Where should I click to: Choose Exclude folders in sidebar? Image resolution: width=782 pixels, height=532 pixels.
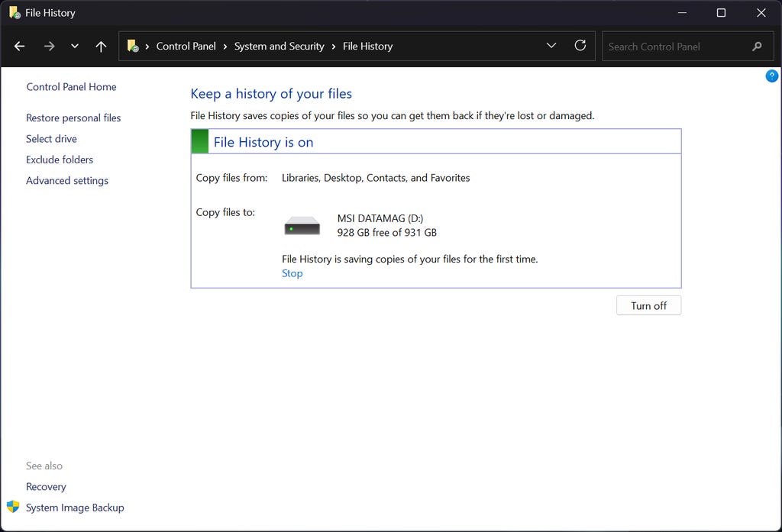pos(60,160)
